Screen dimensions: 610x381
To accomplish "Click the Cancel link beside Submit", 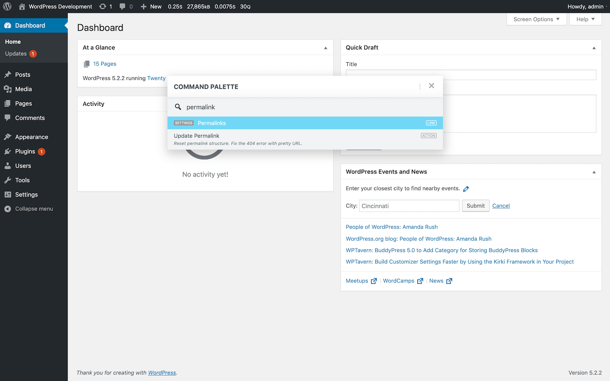I will 501,206.
